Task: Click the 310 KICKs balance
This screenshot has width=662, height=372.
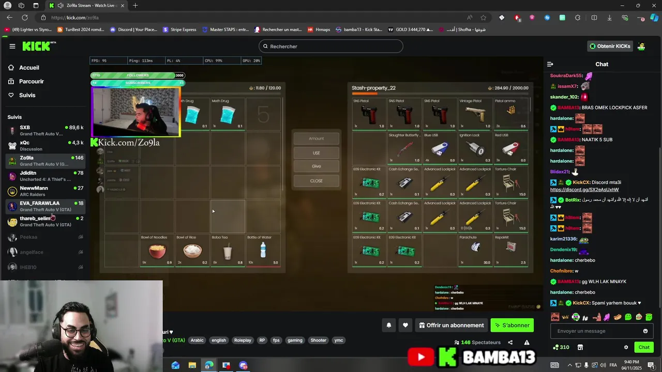Action: (x=561, y=347)
